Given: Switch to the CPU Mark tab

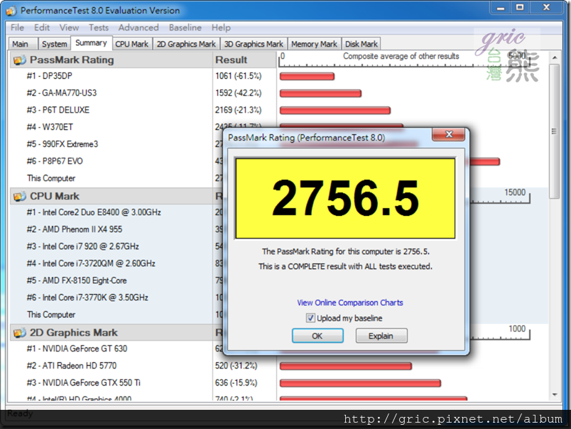Looking at the screenshot, I should pyautogui.click(x=132, y=44).
